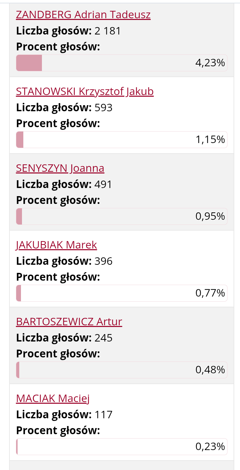Open SENYSZYN Joanna candidate link

60,168
